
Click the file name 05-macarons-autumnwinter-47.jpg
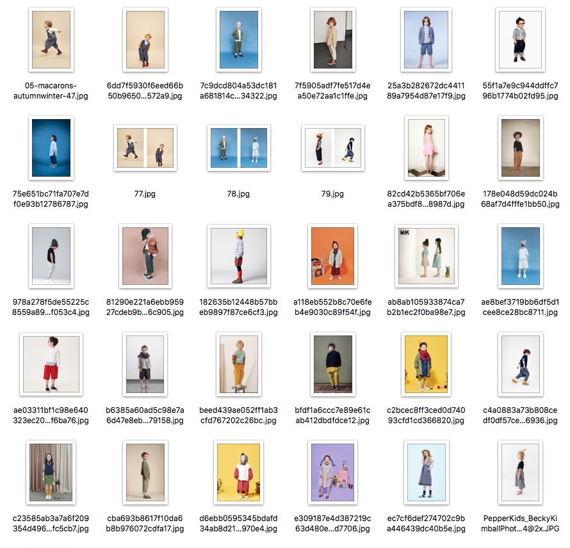51,91
